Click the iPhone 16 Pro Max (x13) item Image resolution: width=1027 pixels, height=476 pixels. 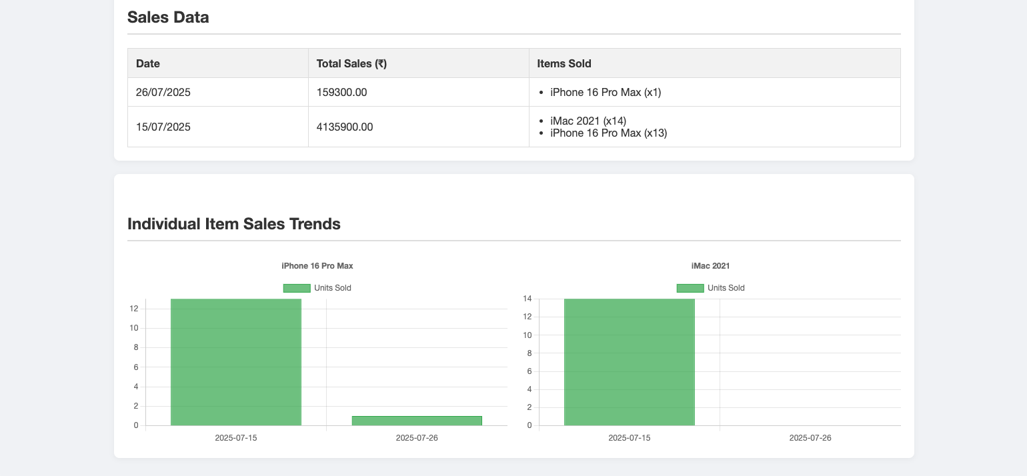tap(609, 133)
